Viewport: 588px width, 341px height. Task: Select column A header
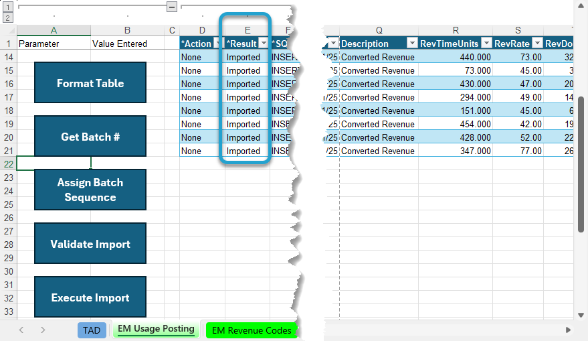[x=54, y=30]
